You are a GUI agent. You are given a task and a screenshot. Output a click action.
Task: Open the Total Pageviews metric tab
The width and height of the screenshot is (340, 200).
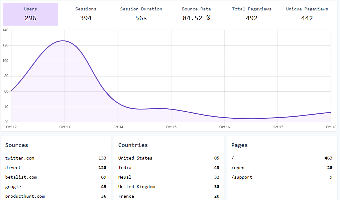(252, 14)
